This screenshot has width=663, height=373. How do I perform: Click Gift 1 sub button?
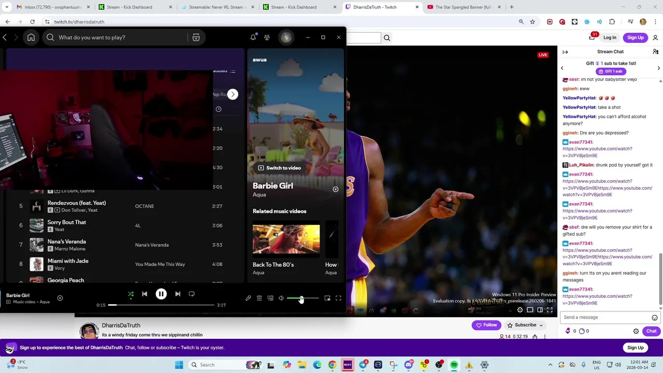tap(611, 71)
